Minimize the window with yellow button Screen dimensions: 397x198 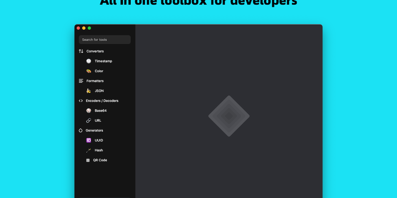[84, 28]
